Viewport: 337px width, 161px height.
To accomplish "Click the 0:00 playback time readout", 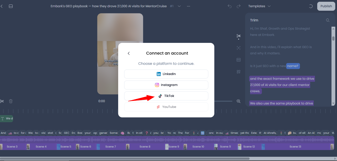I will 102,101.
